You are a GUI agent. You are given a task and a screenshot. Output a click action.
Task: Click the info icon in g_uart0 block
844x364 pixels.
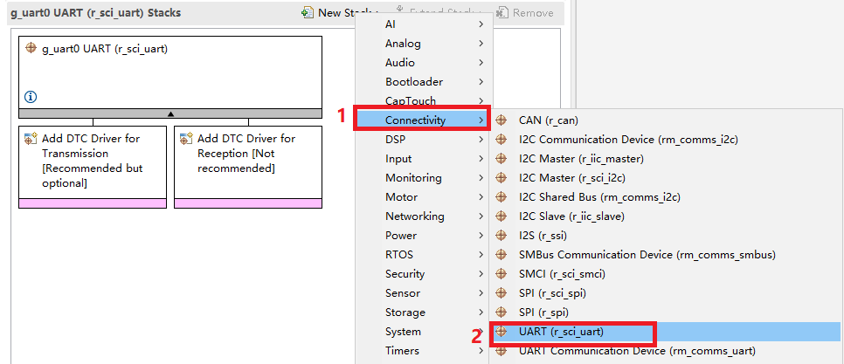click(31, 97)
